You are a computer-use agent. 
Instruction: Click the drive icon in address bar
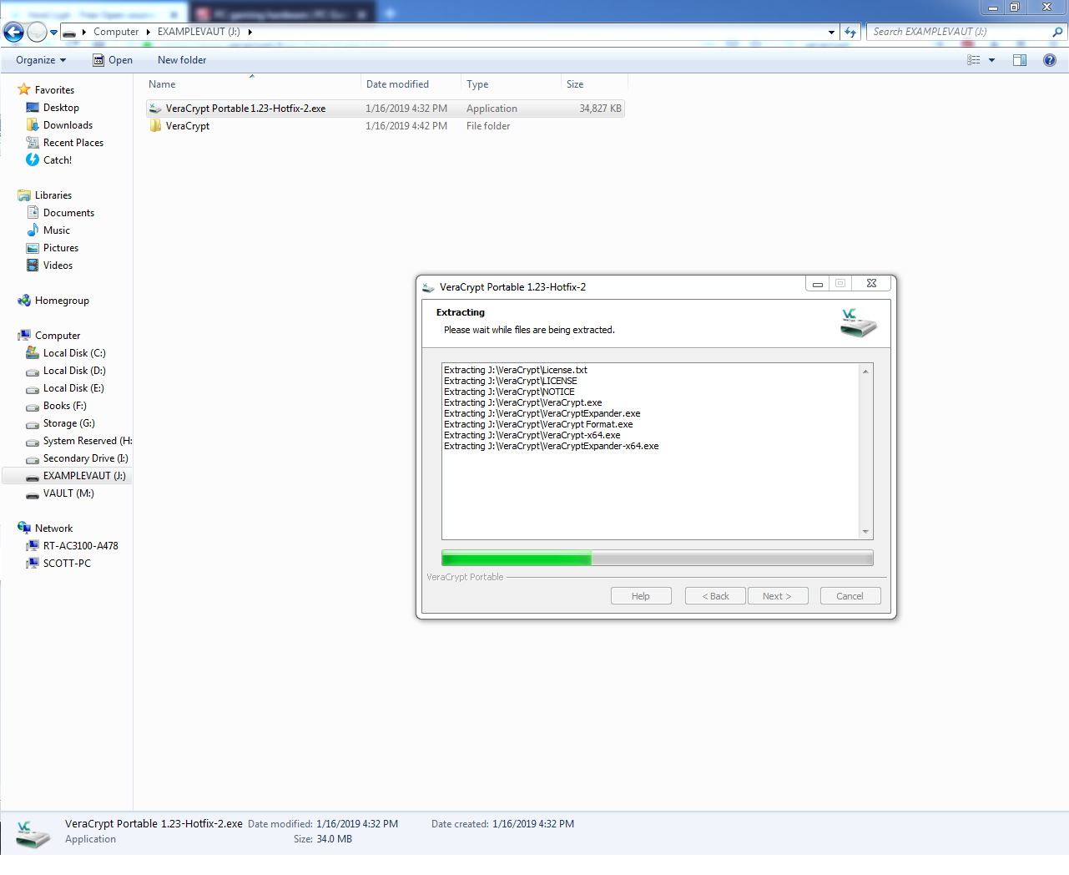click(69, 33)
